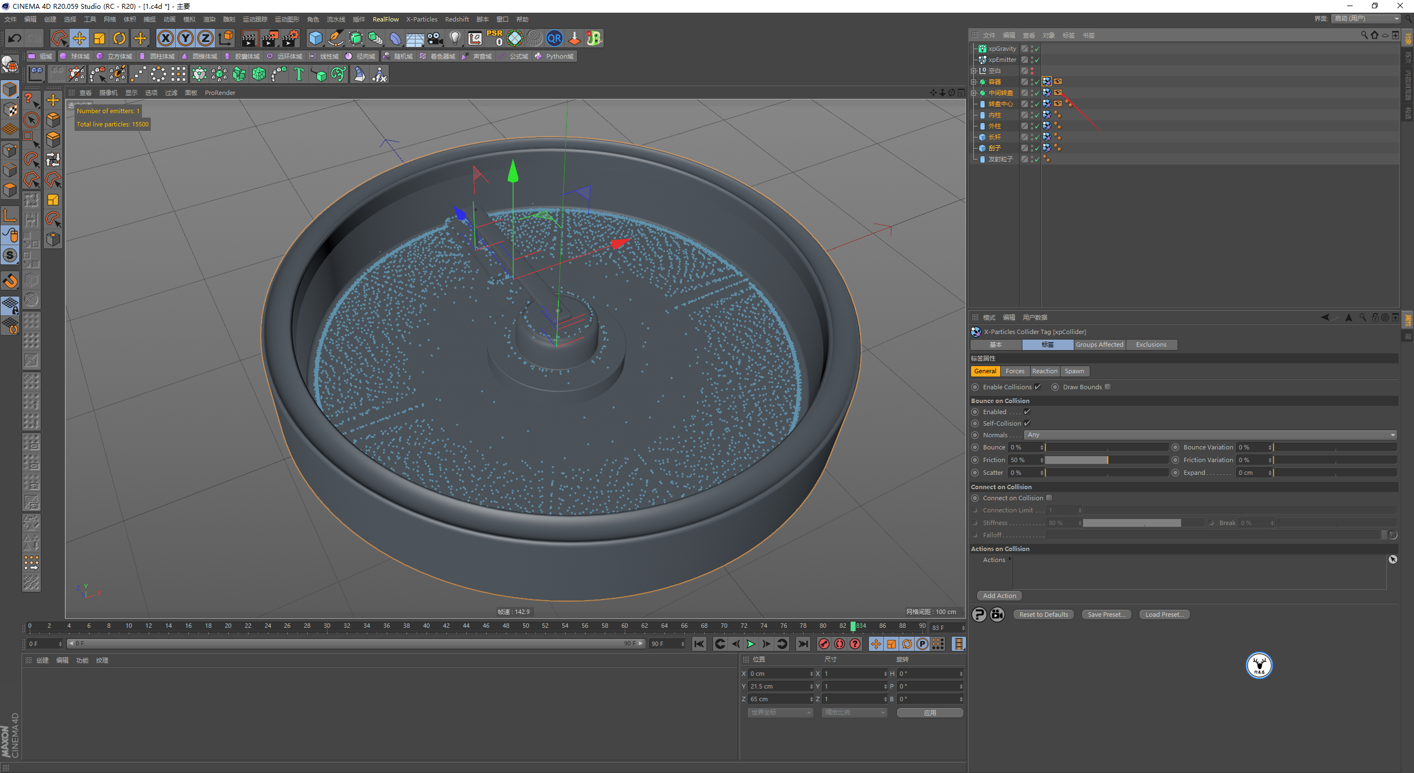Click the 随机域 random field button
Viewport: 1414px width, 773px height.
pyautogui.click(x=398, y=56)
